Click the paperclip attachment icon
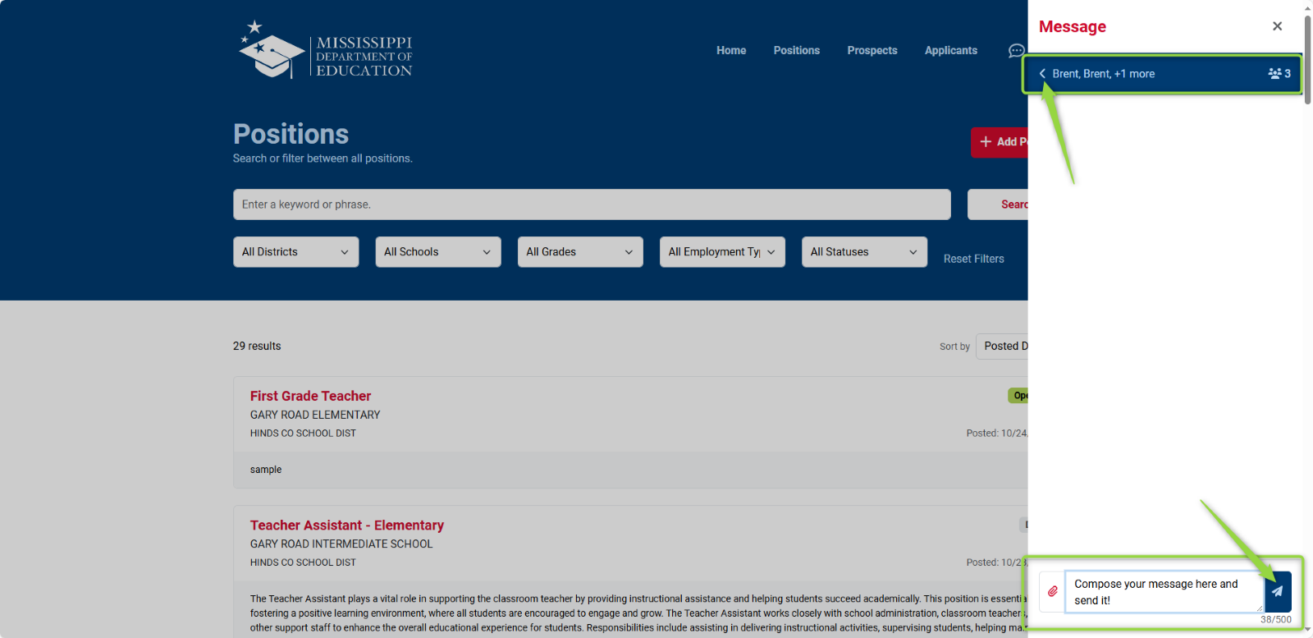 [x=1052, y=591]
